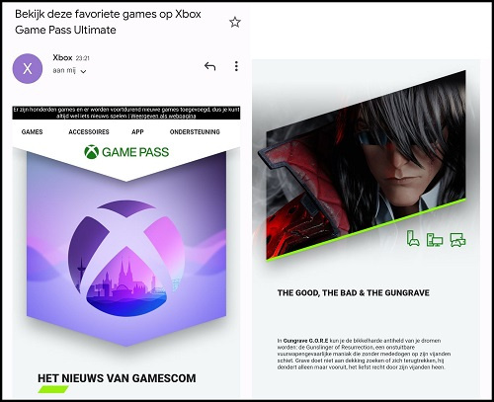Screen dimensions: 494x402
Task: Open the ACCESSOIRES navigation item
Action: (x=89, y=132)
